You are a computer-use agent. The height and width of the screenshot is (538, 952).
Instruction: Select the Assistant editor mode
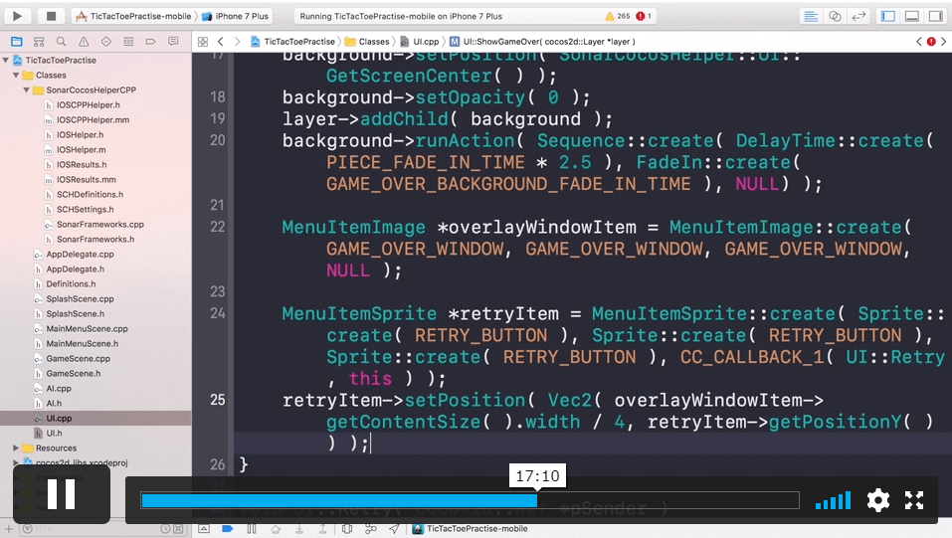(x=835, y=16)
